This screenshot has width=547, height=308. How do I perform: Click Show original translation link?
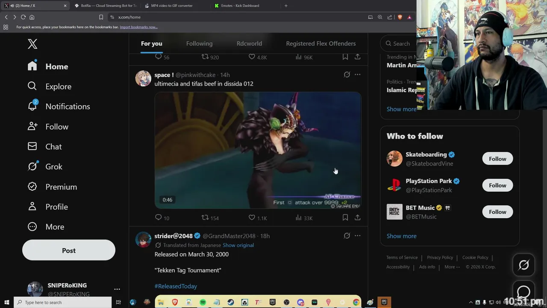(x=238, y=245)
